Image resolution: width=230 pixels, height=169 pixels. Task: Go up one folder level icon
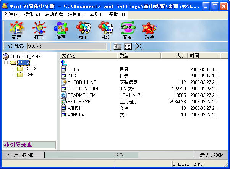pos(118,47)
